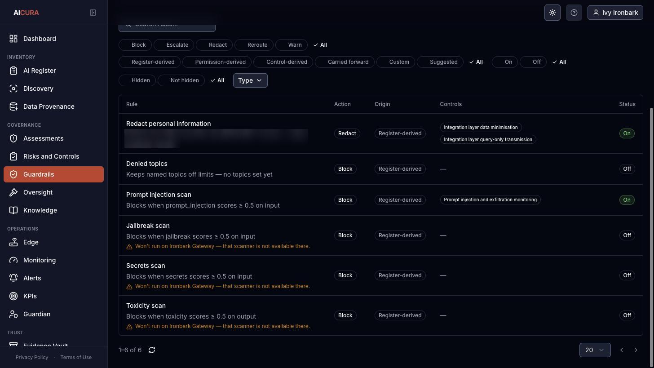
Task: Click the Guardian user icon
Action: pyautogui.click(x=13, y=314)
